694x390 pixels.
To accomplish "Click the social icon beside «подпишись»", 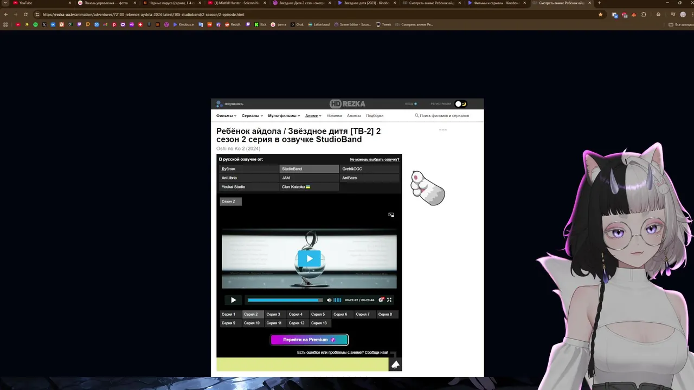I will tap(219, 103).
